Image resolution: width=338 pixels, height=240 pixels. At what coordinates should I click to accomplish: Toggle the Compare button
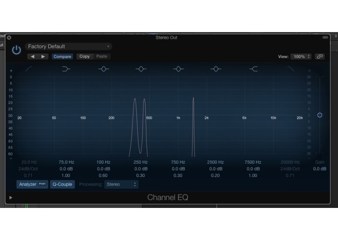[62, 57]
